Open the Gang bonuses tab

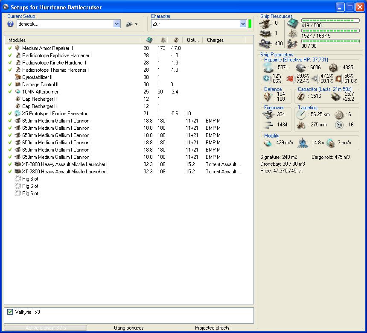point(128,328)
